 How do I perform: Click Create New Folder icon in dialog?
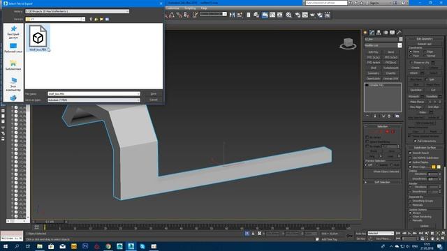pyautogui.click(x=101, y=19)
